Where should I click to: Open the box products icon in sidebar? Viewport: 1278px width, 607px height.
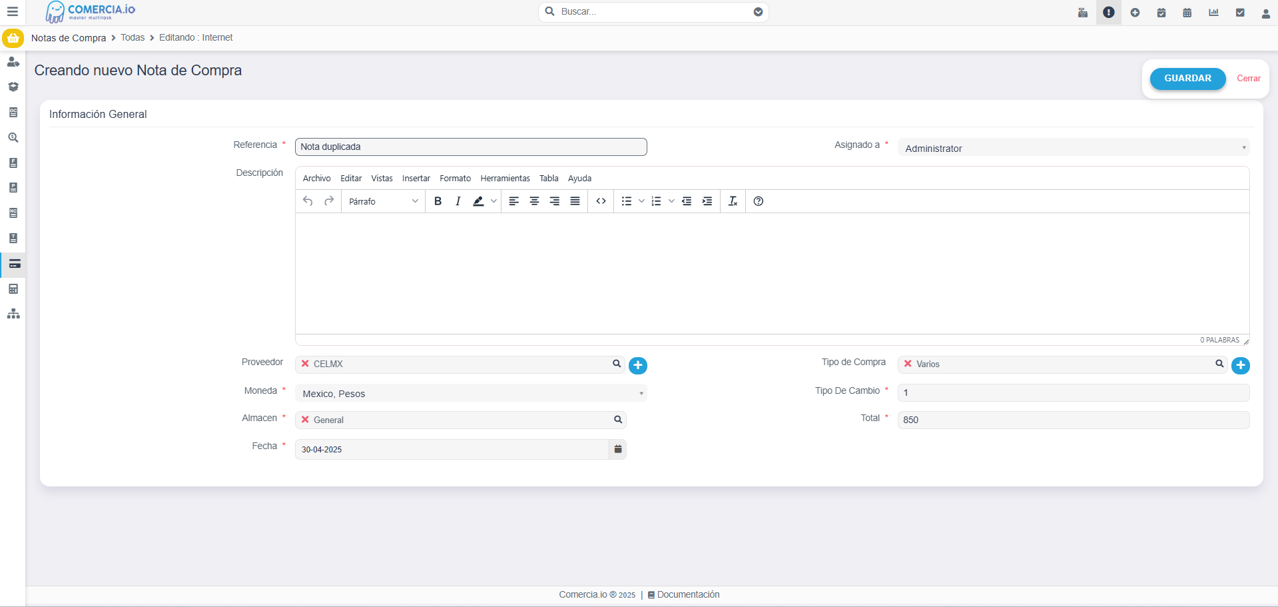[x=13, y=87]
